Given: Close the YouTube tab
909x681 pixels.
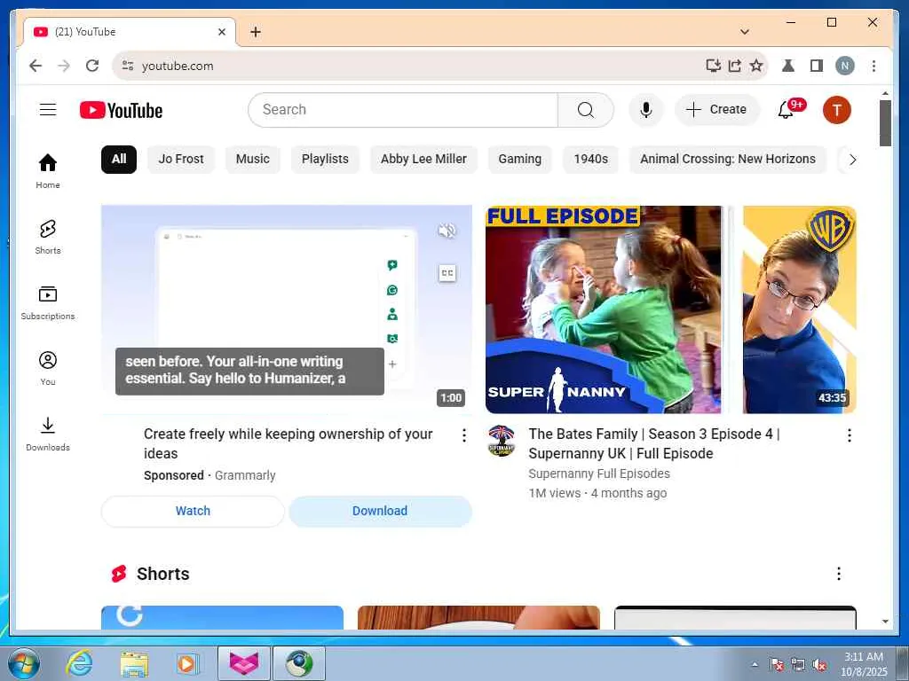Looking at the screenshot, I should tap(221, 32).
